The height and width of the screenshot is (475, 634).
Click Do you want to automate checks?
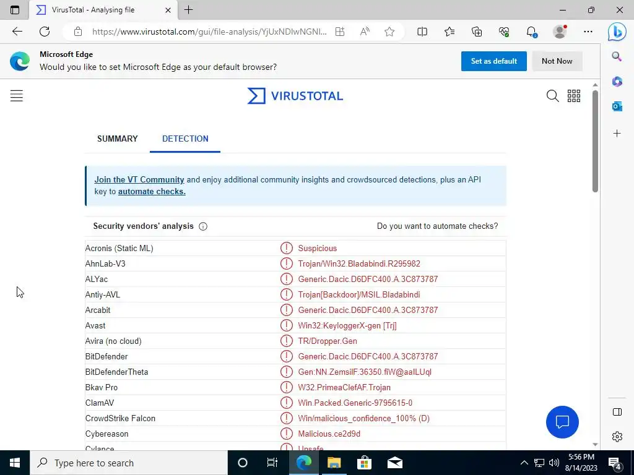438,226
